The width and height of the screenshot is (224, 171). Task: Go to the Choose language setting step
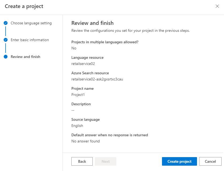pos(31,23)
